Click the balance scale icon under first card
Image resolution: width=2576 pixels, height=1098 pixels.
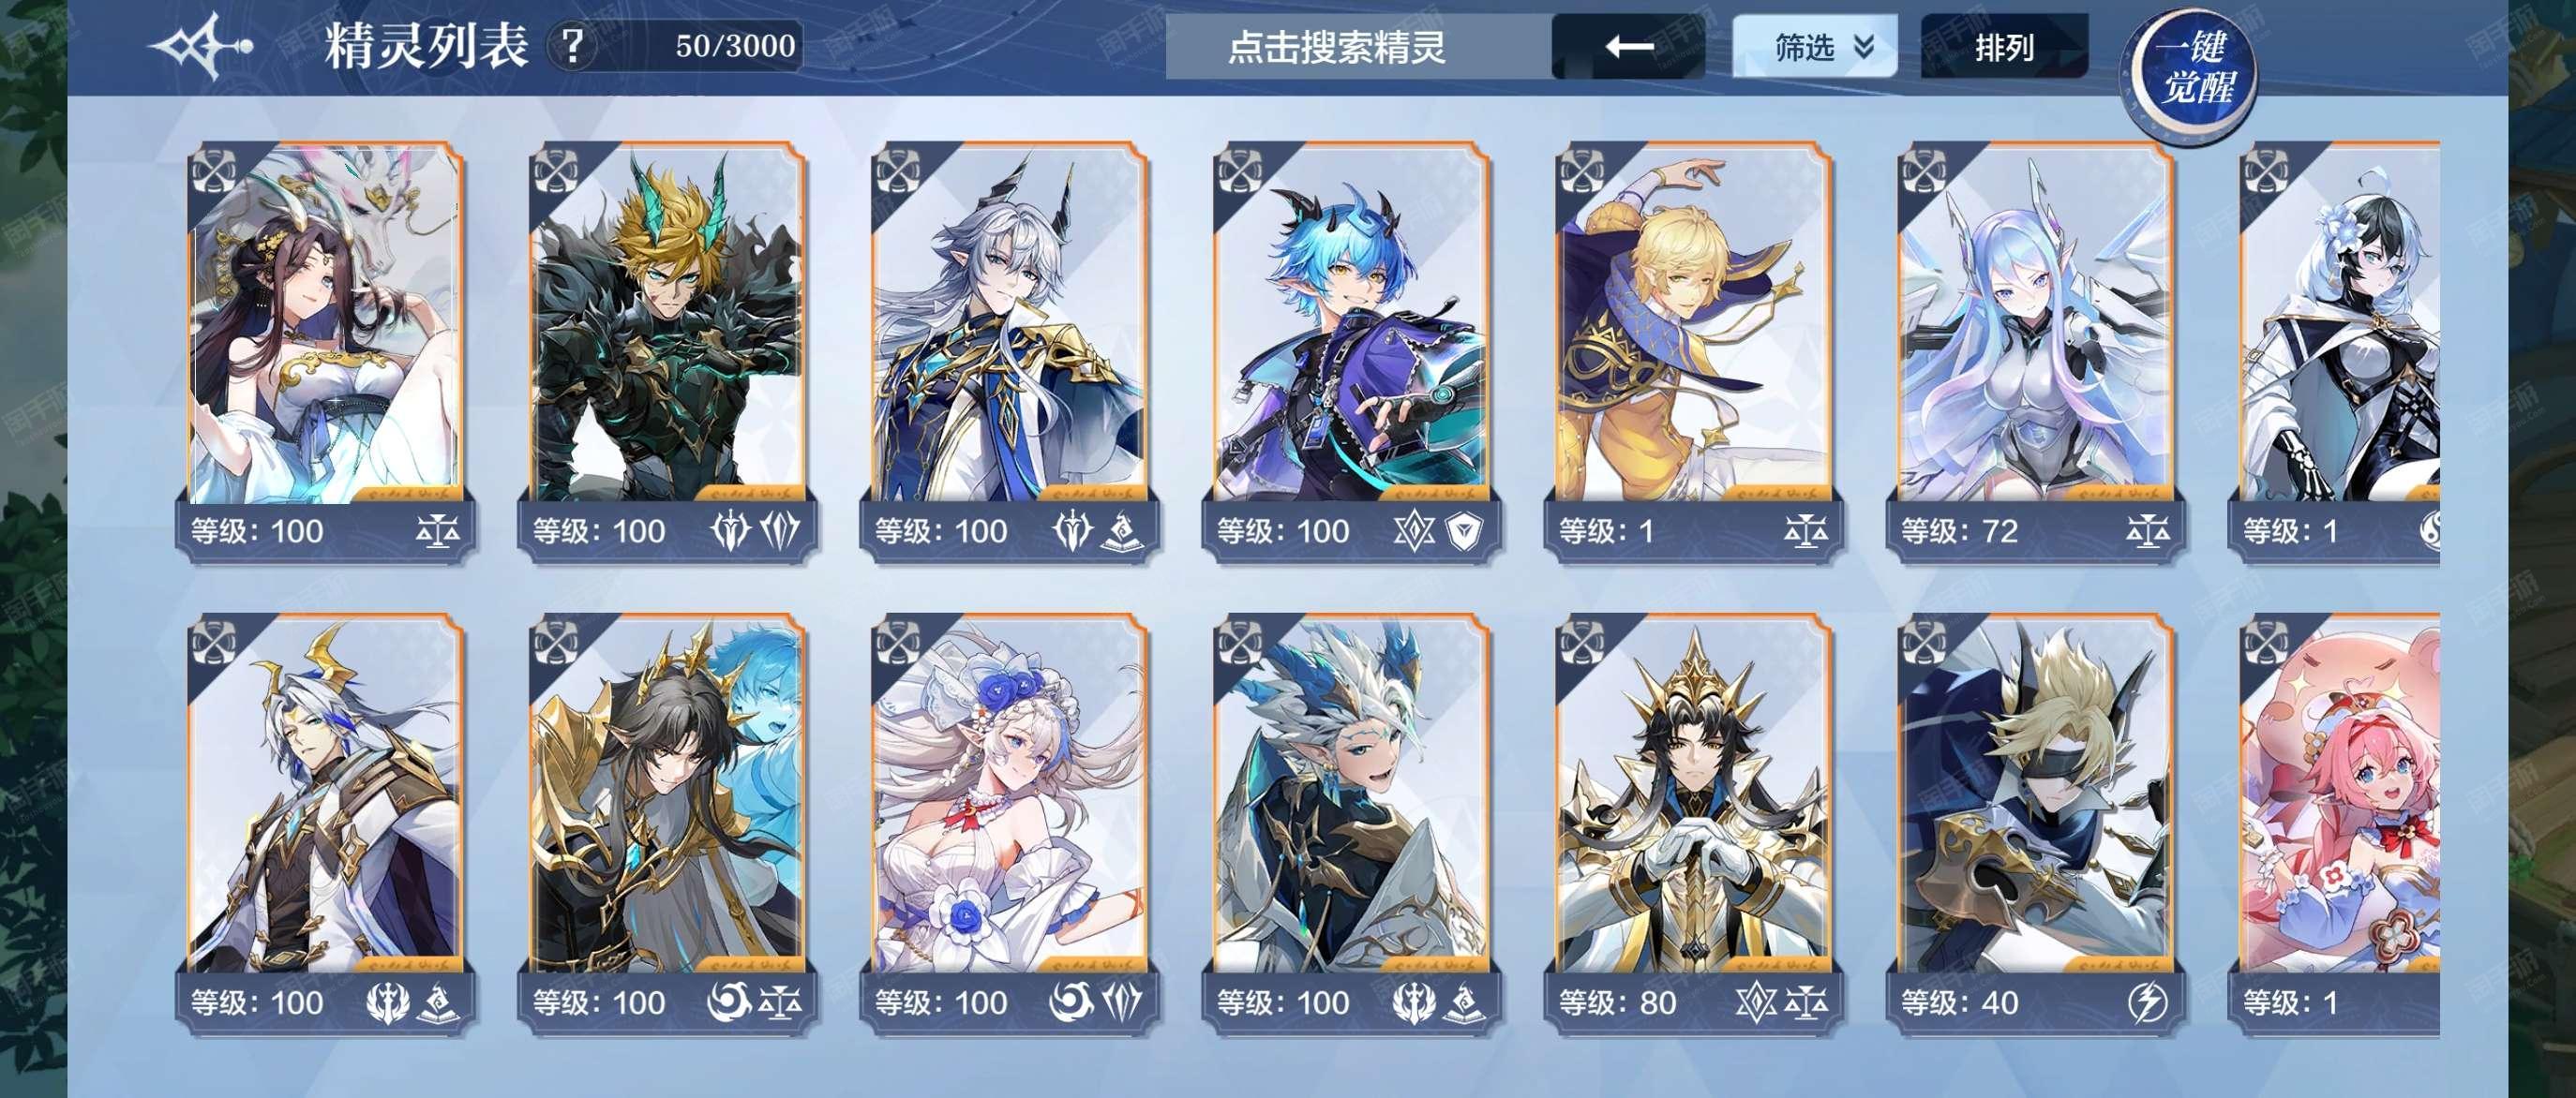438,530
